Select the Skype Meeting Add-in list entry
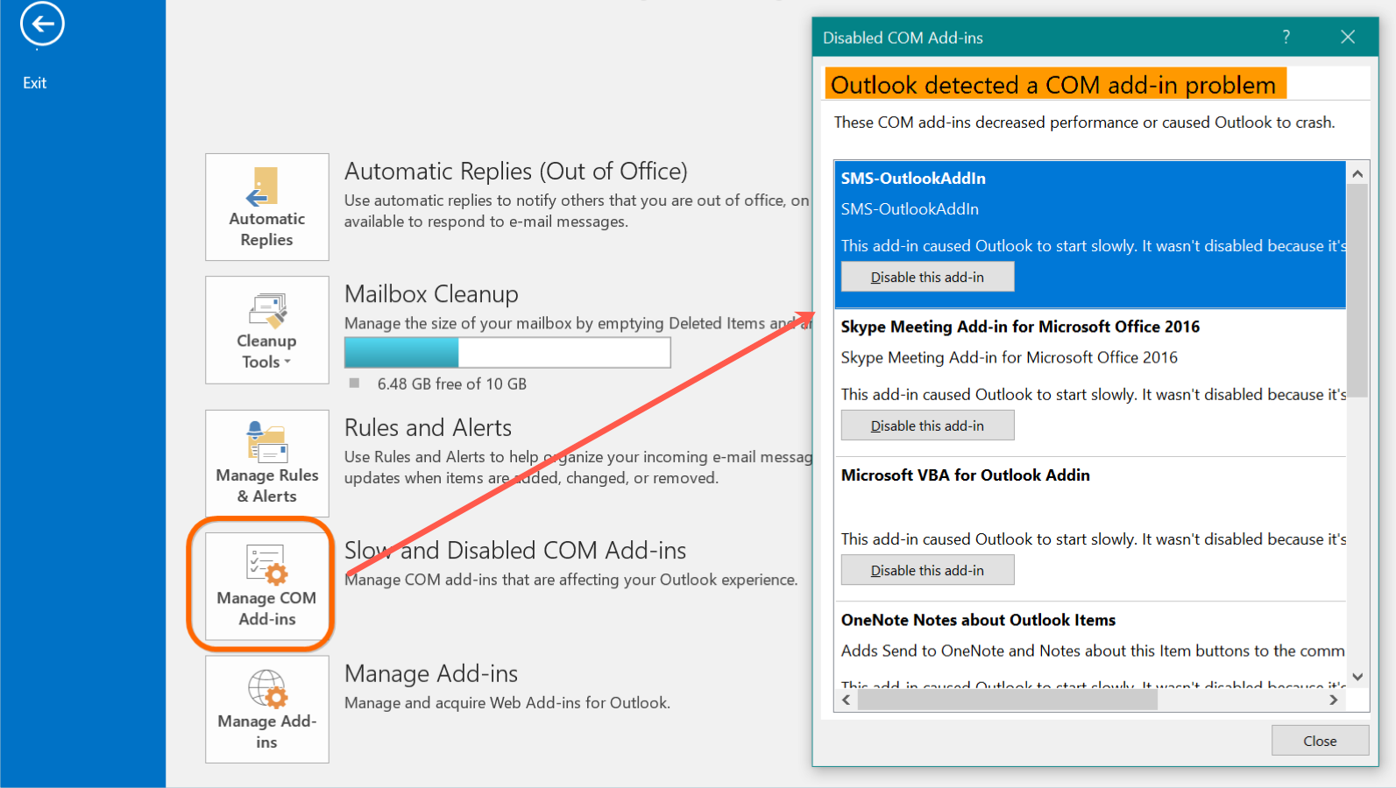Screen dimensions: 1396x788 1020,327
